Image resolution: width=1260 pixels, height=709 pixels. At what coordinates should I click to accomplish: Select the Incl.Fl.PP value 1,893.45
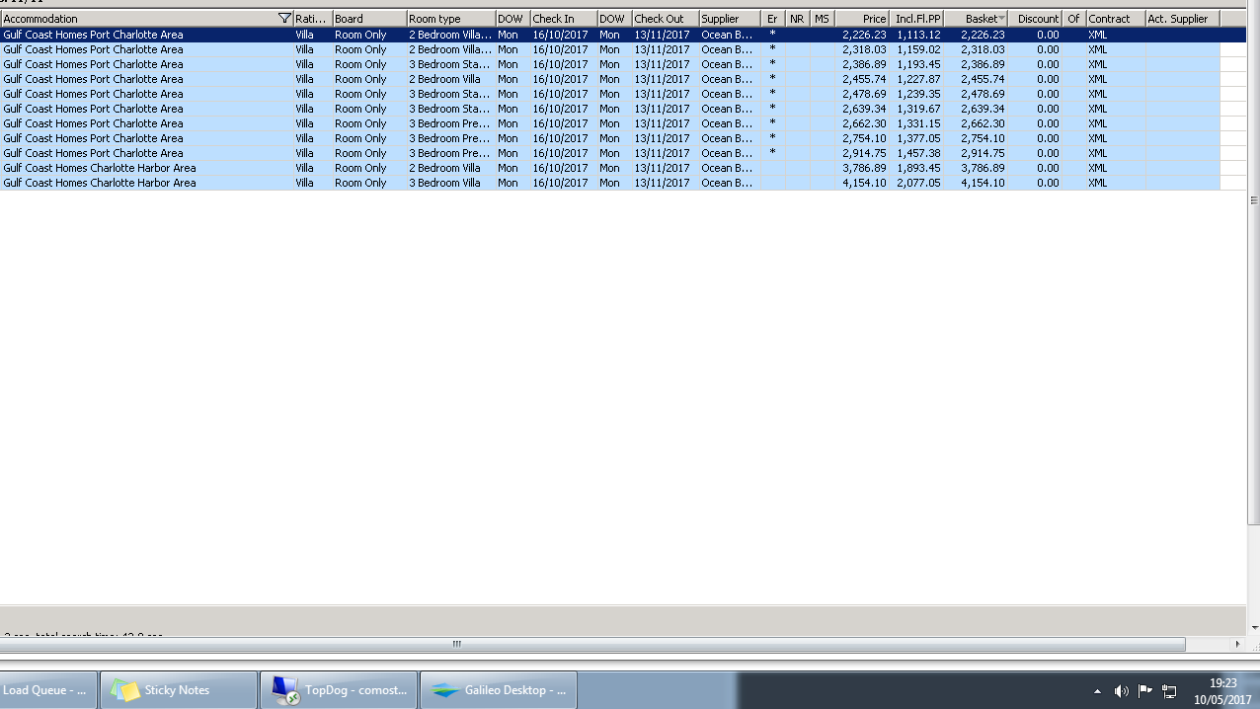(x=918, y=168)
